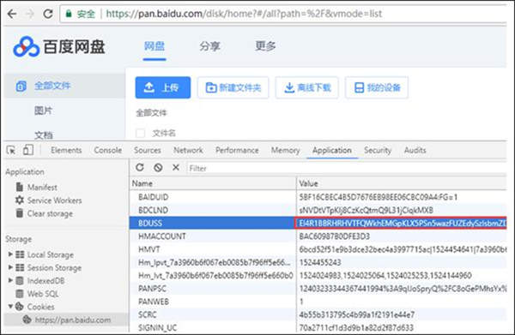Refresh the cookies table with reload icon
The image size is (515, 335).
click(x=140, y=168)
